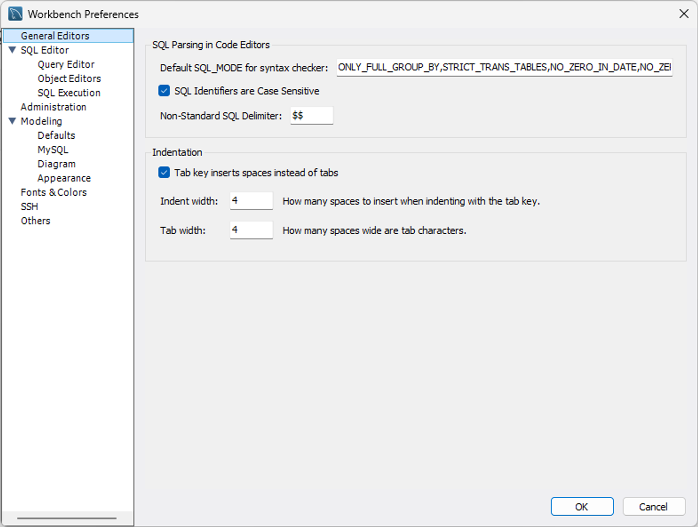
Task: Click the Default SQL_MODE text field
Action: pos(505,68)
